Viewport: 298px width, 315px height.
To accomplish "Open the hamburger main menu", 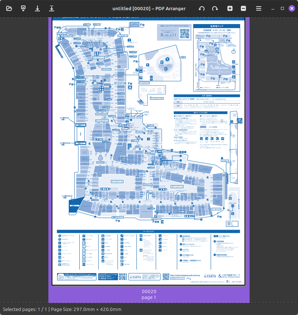I will point(259,8).
